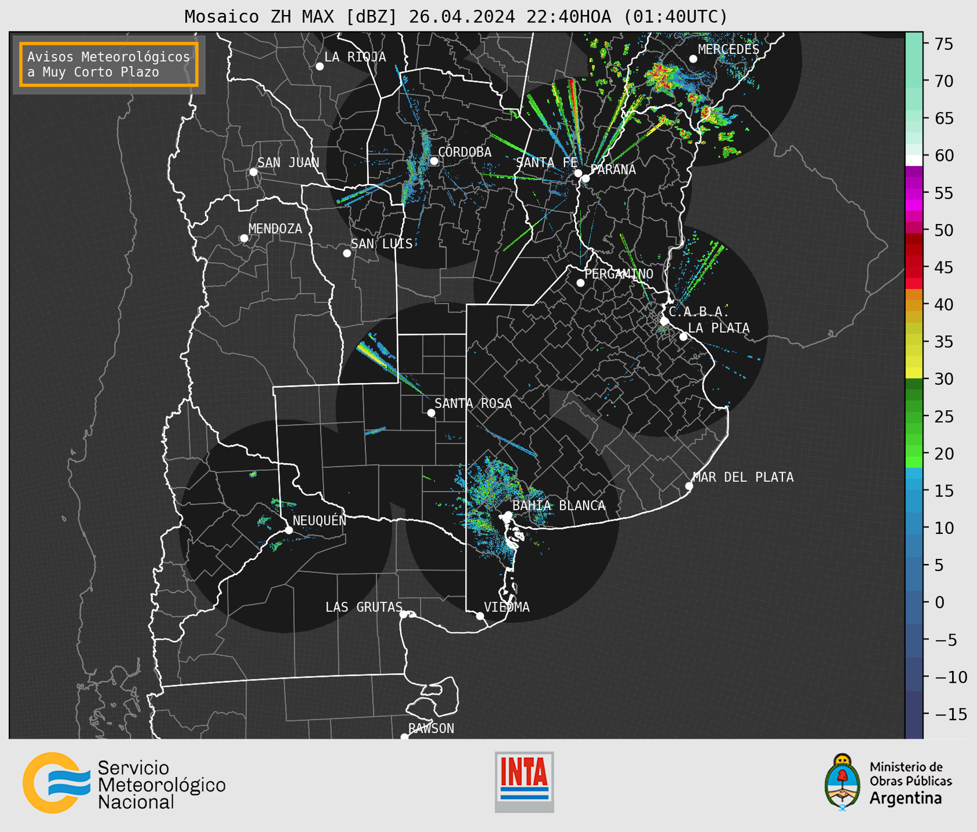Click the La Rioja city marker
The height and width of the screenshot is (832, 977).
(x=320, y=67)
